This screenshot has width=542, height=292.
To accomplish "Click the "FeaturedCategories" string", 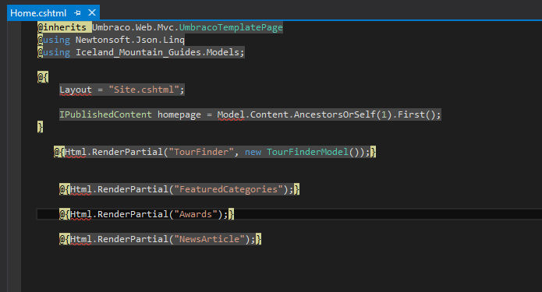I will pyautogui.click(x=228, y=189).
